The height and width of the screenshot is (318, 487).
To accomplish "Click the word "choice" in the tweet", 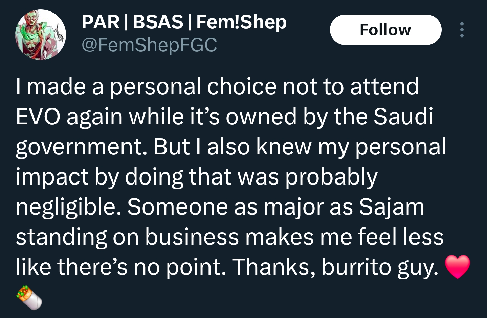I will click(x=242, y=87).
